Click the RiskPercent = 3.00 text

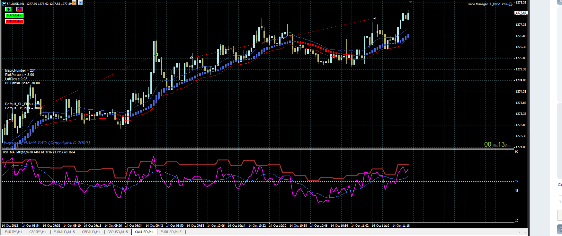(x=19, y=75)
